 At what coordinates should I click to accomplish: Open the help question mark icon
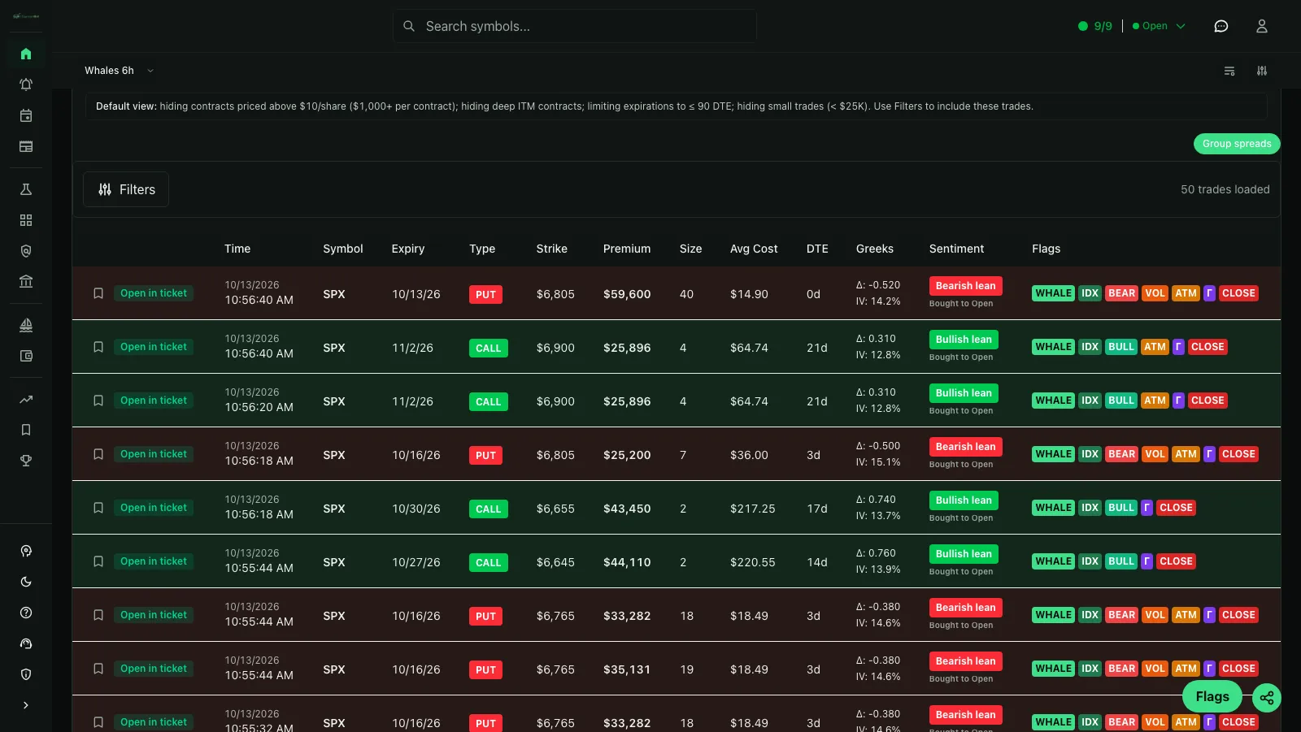[26, 613]
